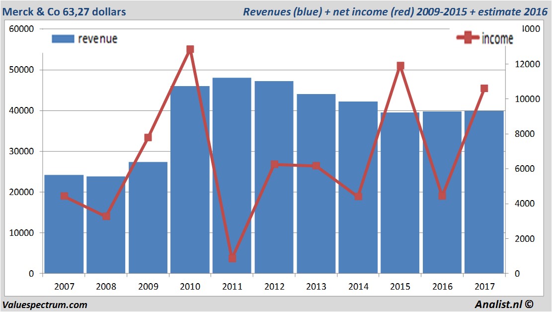Click the 2014 revenue bar
552x312 pixels.
pyautogui.click(x=358, y=188)
